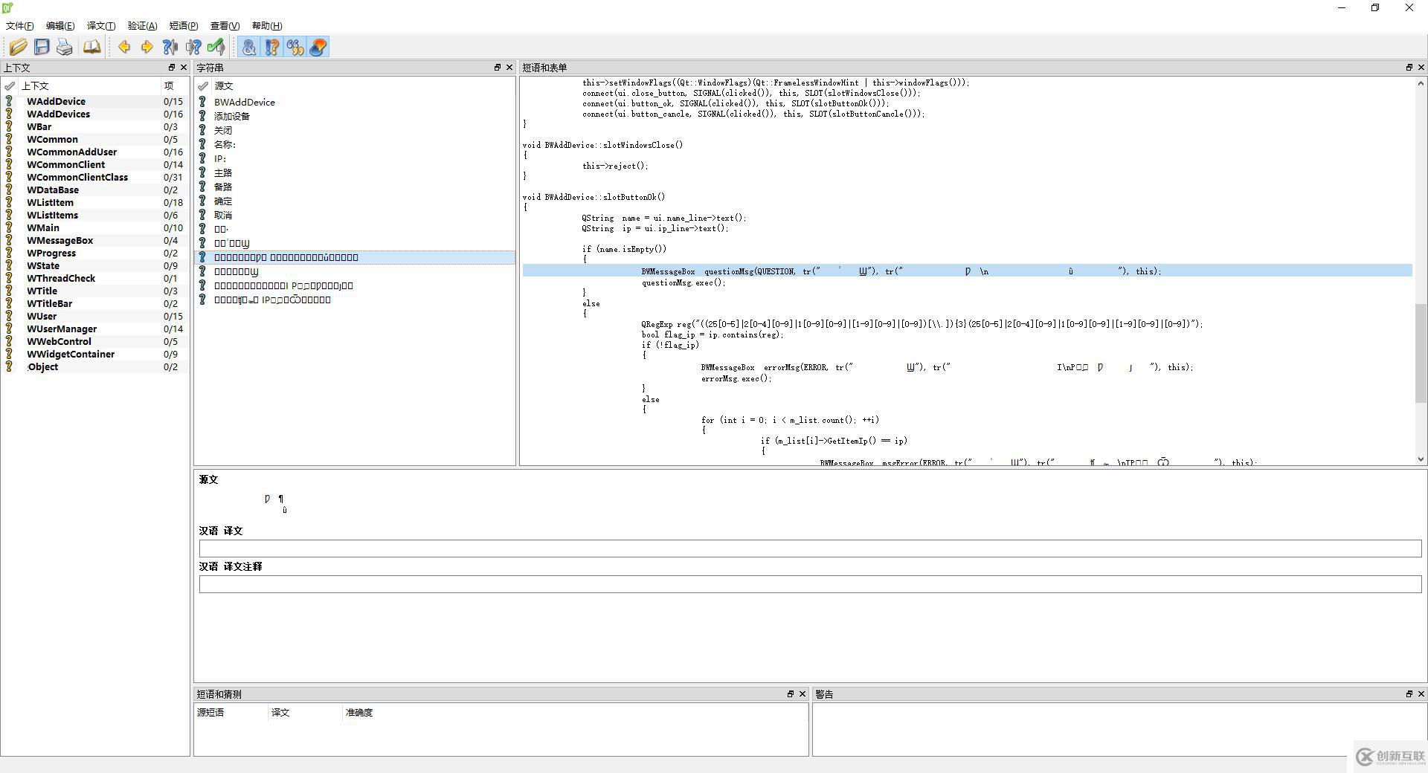The image size is (1428, 773).
Task: Float the 警告 panel
Action: [1409, 694]
